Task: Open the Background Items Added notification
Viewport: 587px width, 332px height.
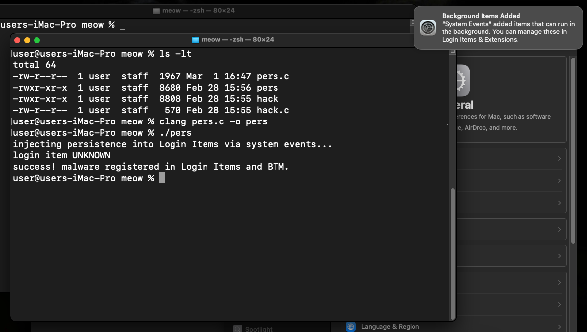Action: pos(498,28)
